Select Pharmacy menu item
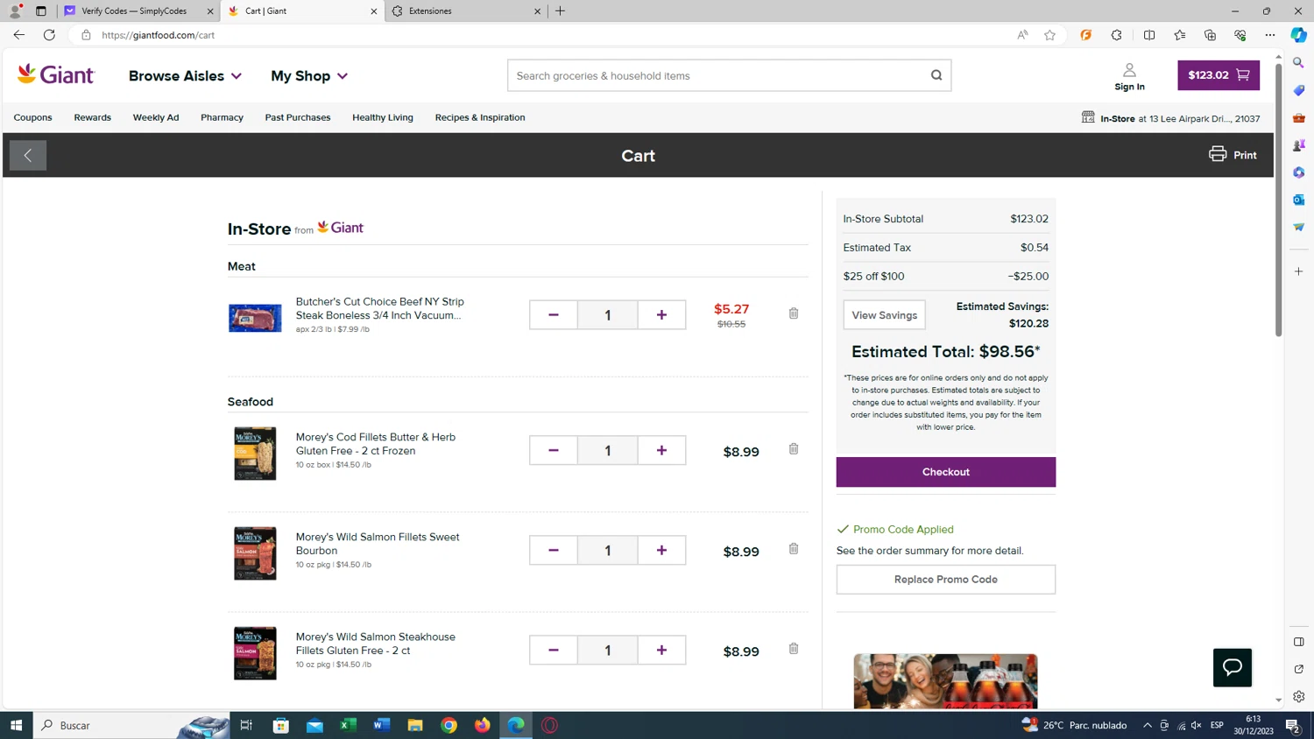 (x=222, y=117)
